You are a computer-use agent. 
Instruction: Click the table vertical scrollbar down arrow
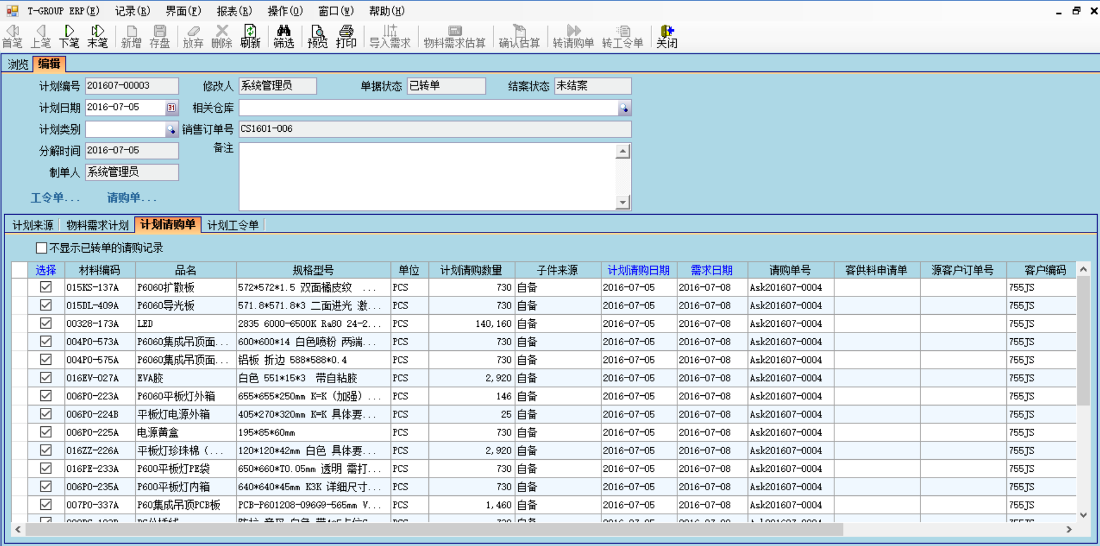[x=1083, y=515]
